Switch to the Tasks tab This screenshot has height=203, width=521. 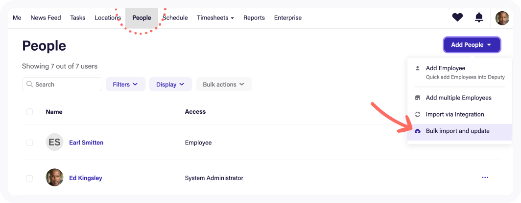click(78, 18)
